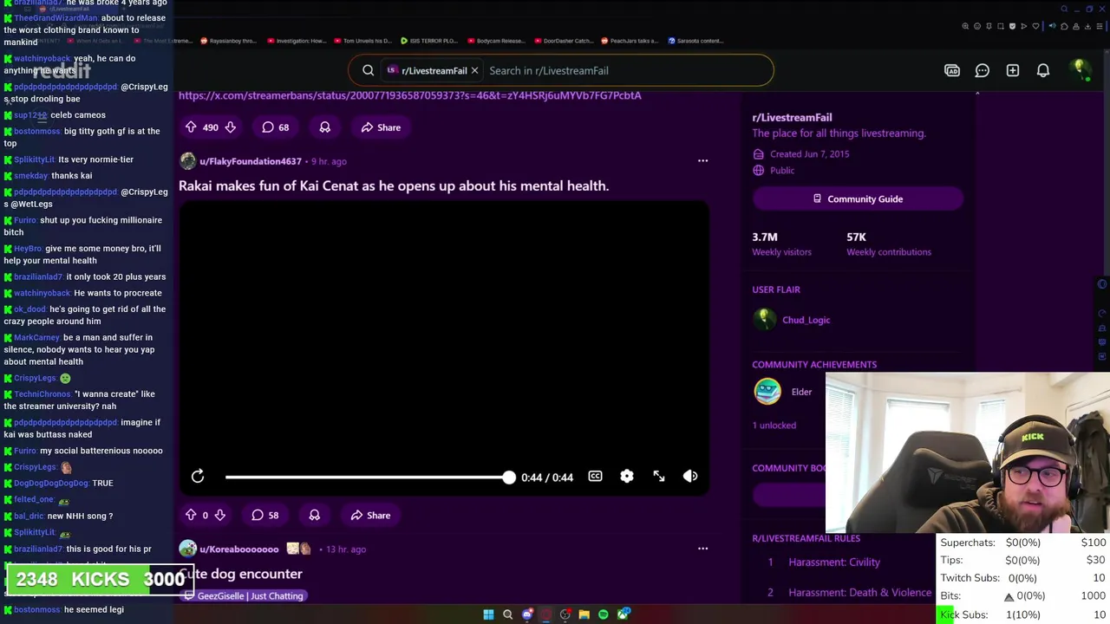
Task: Upvote the Rakai post with 0 points
Action: pyautogui.click(x=191, y=515)
